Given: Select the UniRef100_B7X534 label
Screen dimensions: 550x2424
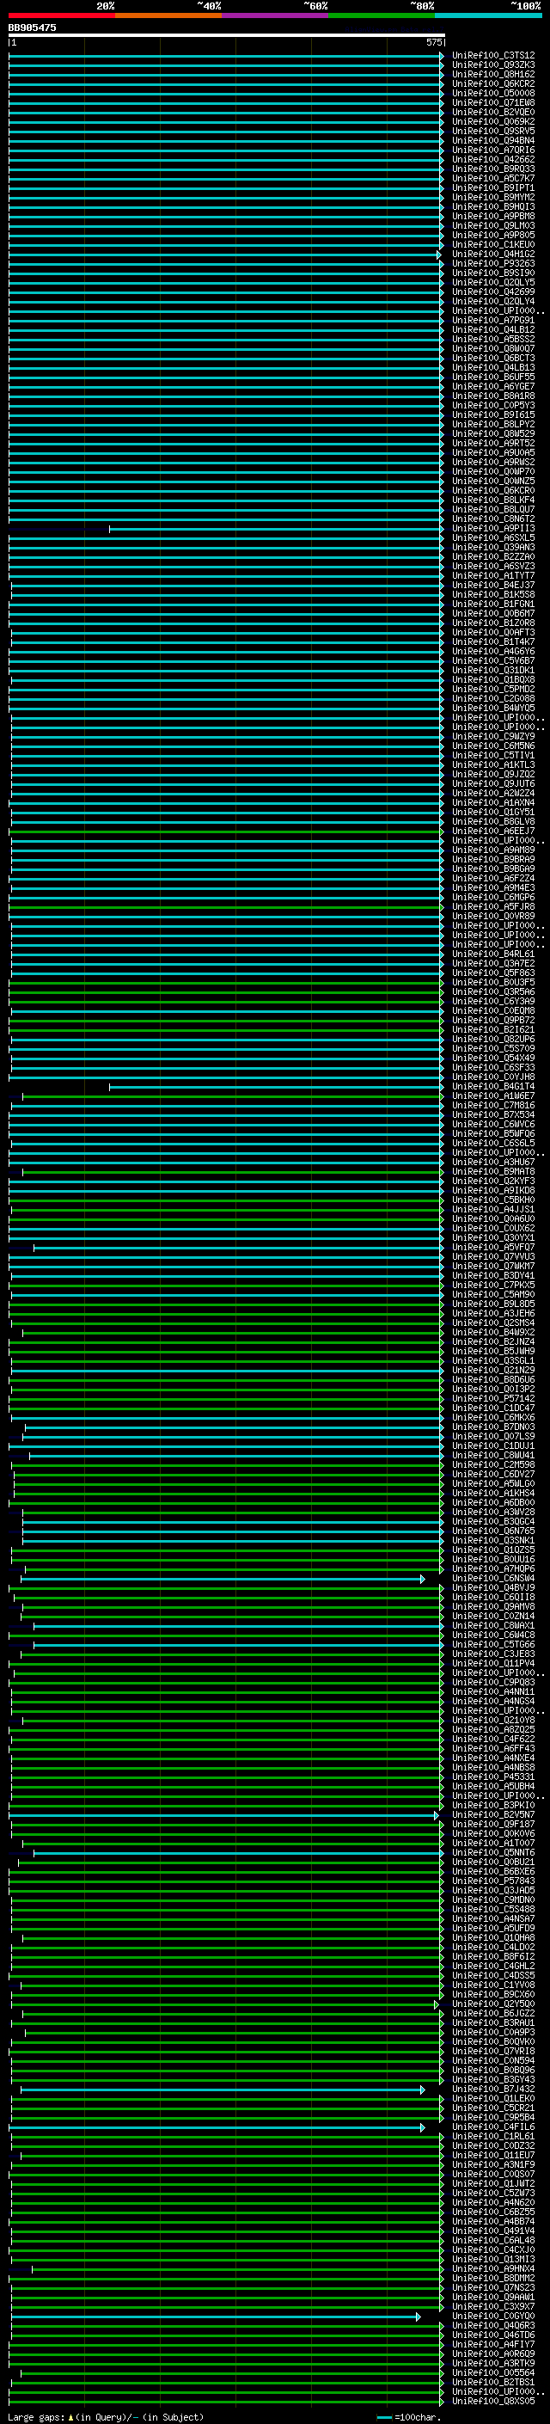Looking at the screenshot, I should point(493,1115).
